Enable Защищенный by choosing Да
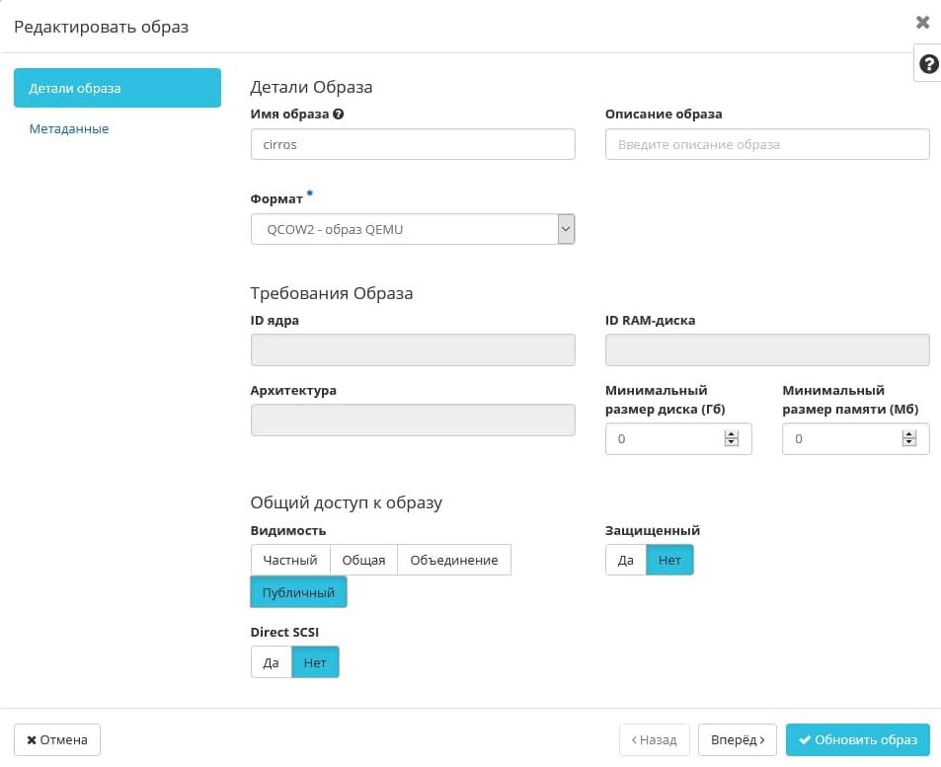The width and height of the screenshot is (941, 767). tap(625, 560)
